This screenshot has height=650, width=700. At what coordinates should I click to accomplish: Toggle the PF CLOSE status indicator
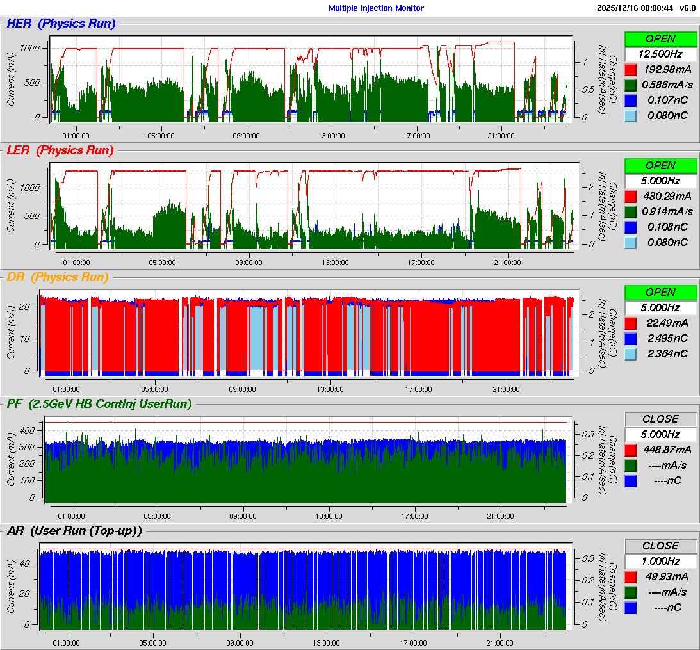(660, 419)
